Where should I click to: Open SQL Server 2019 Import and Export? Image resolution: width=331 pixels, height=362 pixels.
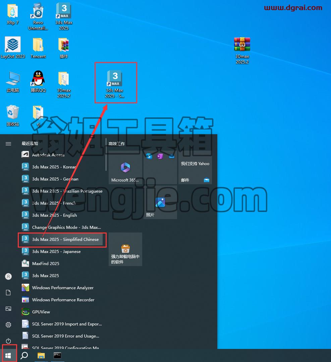62,324
